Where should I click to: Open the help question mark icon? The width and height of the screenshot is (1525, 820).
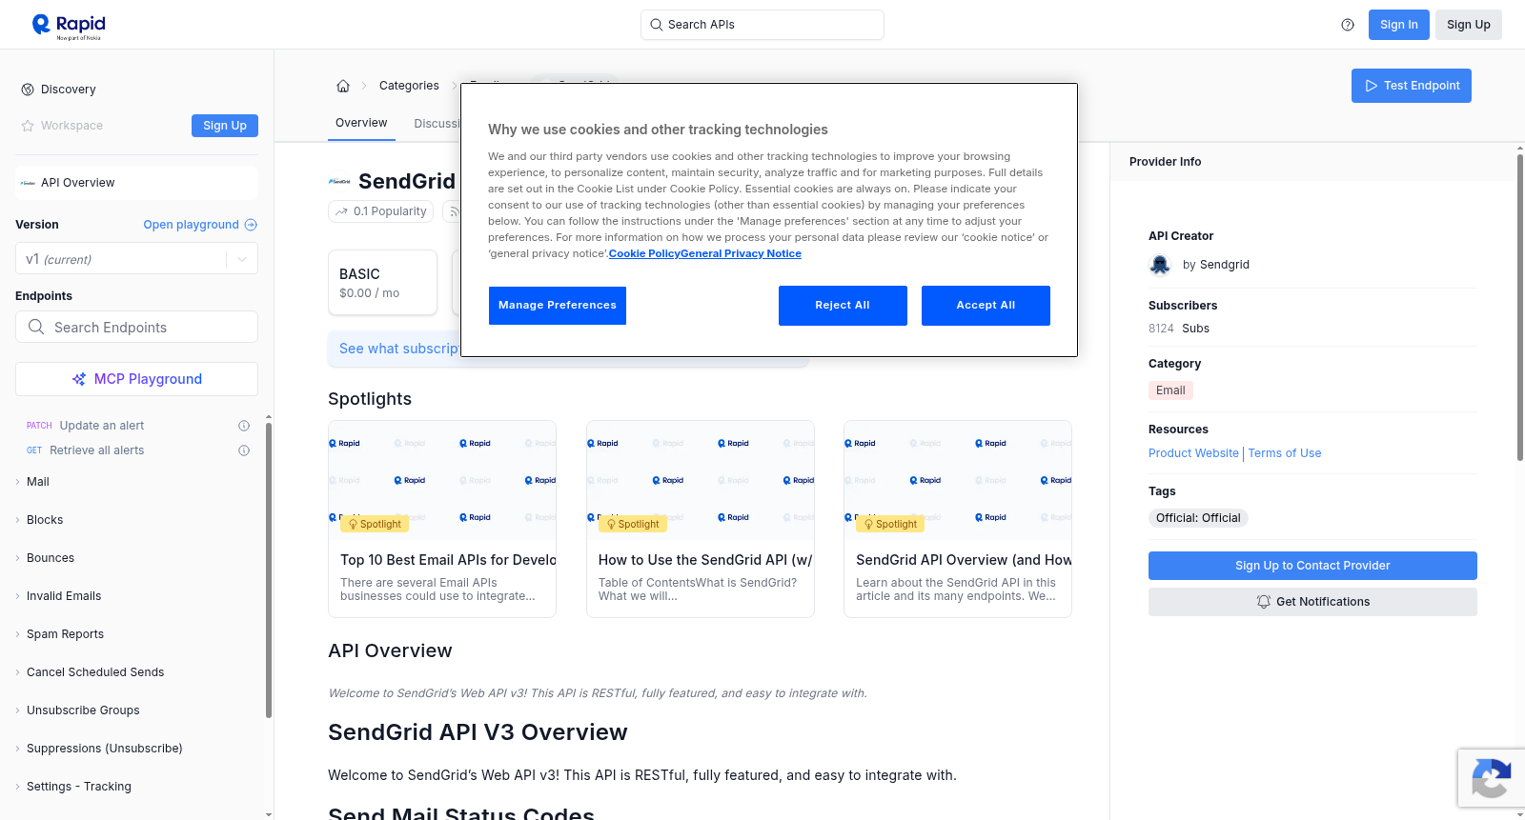(1348, 25)
